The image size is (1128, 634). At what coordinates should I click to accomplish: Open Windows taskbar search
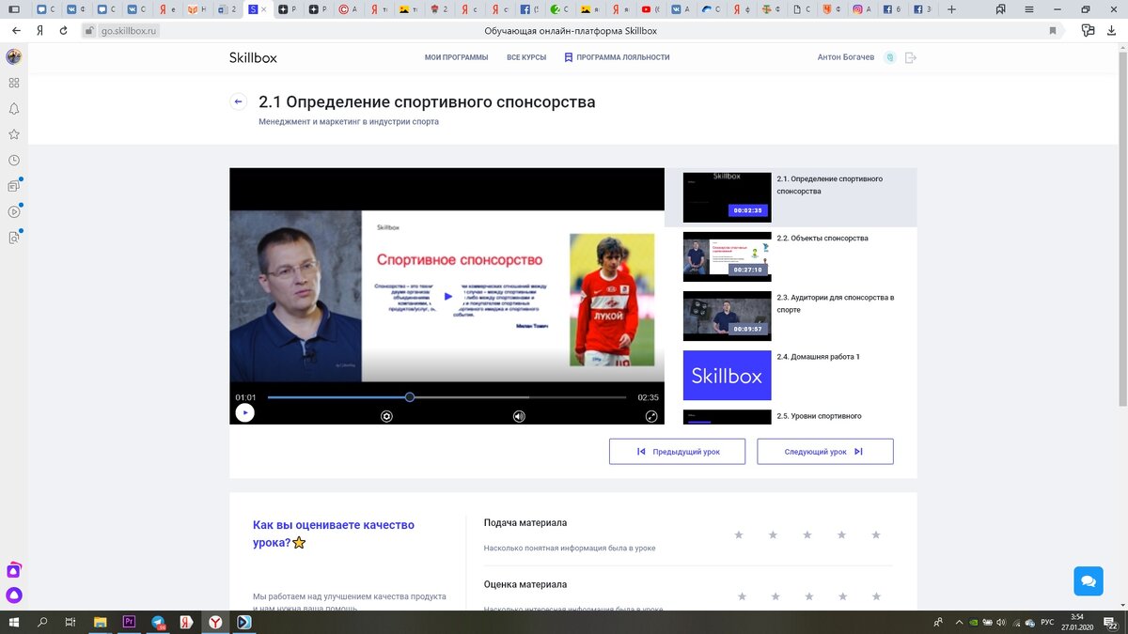(42, 622)
